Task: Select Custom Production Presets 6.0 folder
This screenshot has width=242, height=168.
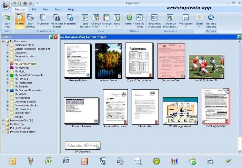Action: point(32,49)
